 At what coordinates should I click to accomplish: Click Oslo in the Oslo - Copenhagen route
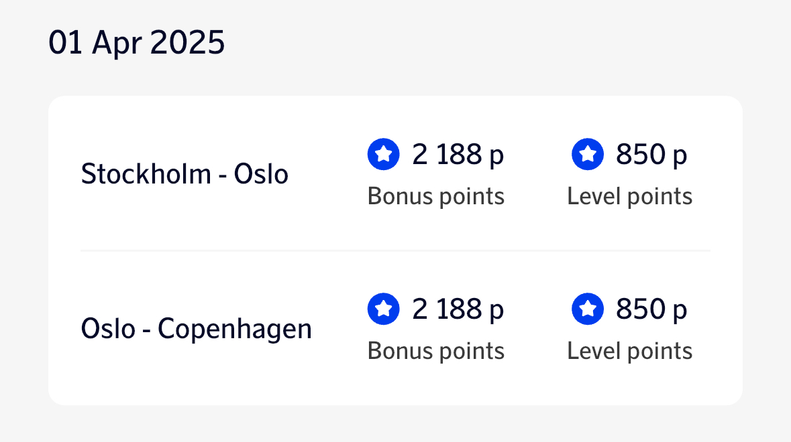coord(108,329)
